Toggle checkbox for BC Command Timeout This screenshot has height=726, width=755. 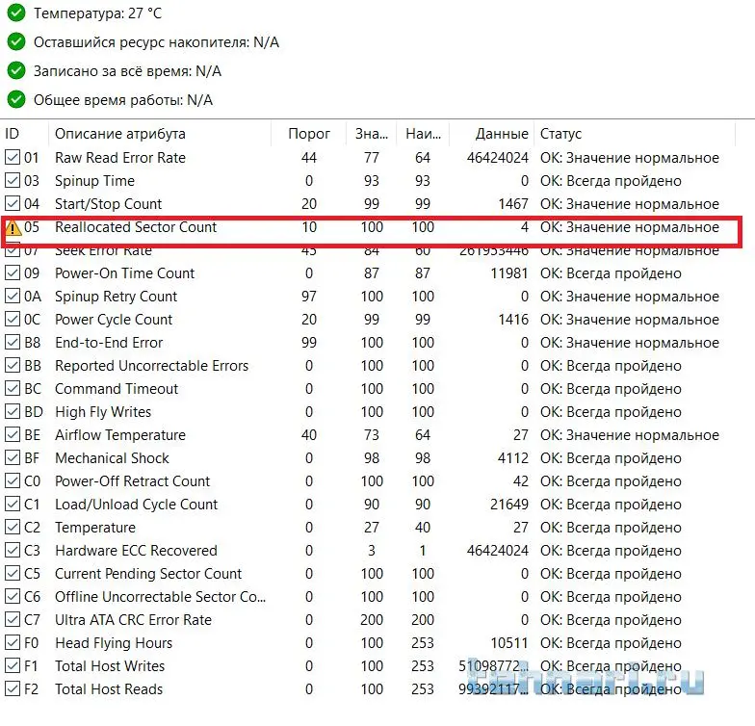pyautogui.click(x=12, y=389)
